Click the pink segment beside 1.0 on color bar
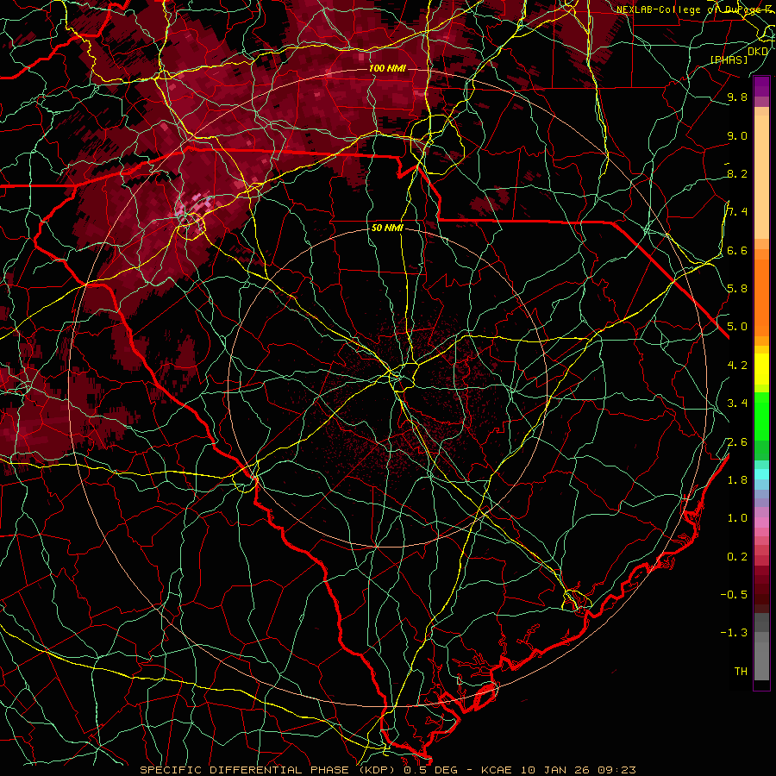776x776 pixels. (761, 523)
